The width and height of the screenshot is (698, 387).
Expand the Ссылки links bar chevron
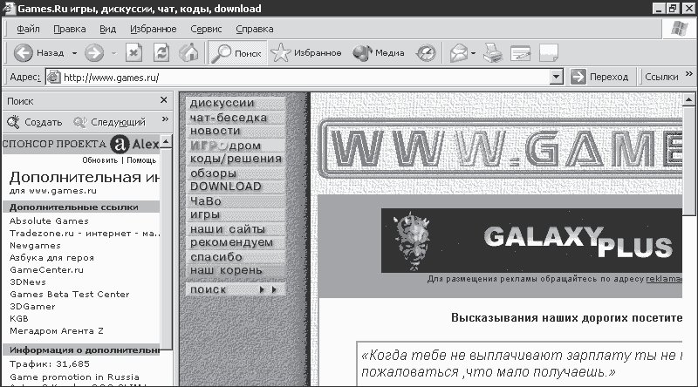(689, 74)
